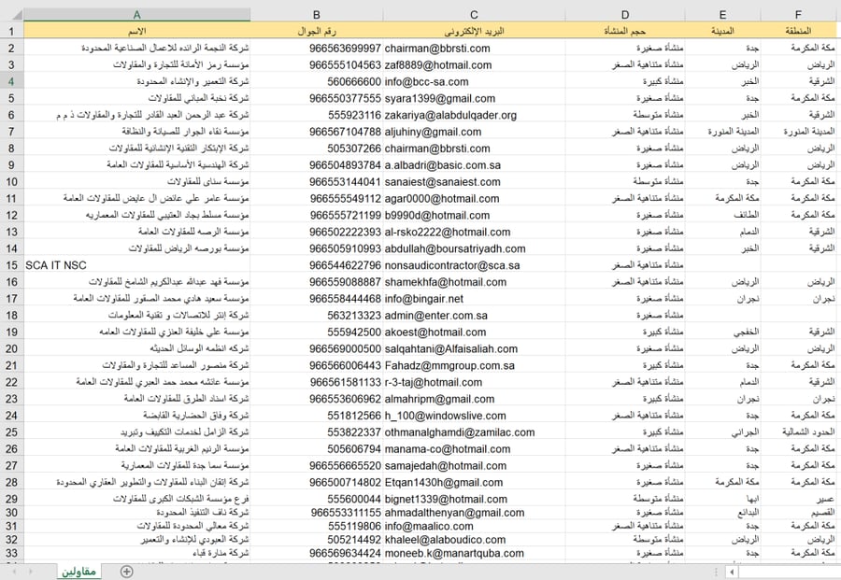The width and height of the screenshot is (841, 580).
Task: Select cell with Etqan1430h@gmail.com
Action: [474, 482]
